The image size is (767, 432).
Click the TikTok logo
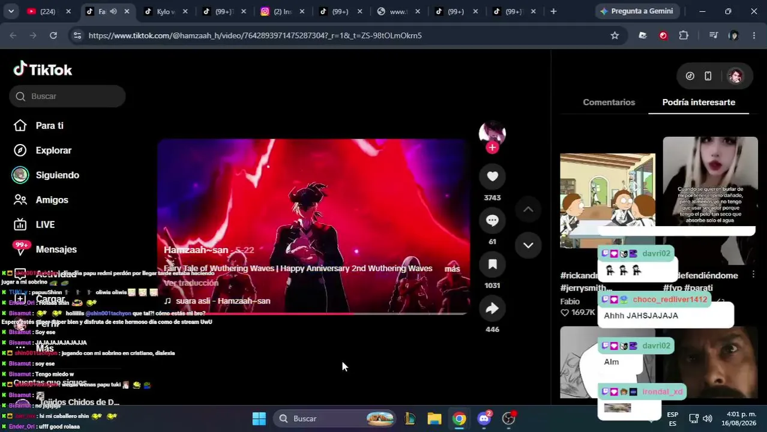(43, 70)
